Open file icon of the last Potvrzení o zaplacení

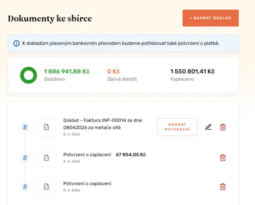click(47, 187)
